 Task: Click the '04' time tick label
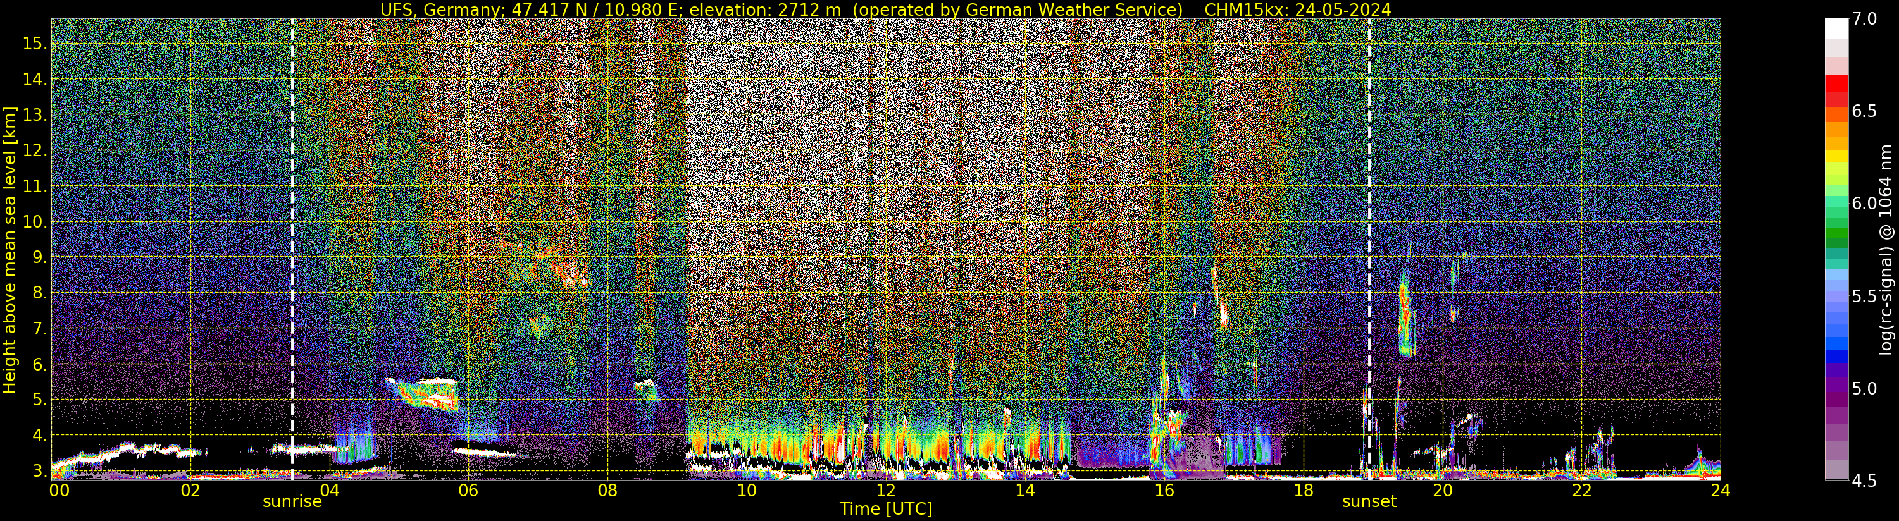(329, 489)
